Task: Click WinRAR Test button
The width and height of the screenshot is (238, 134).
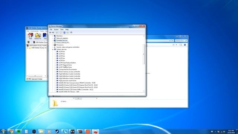Action: 45,36
